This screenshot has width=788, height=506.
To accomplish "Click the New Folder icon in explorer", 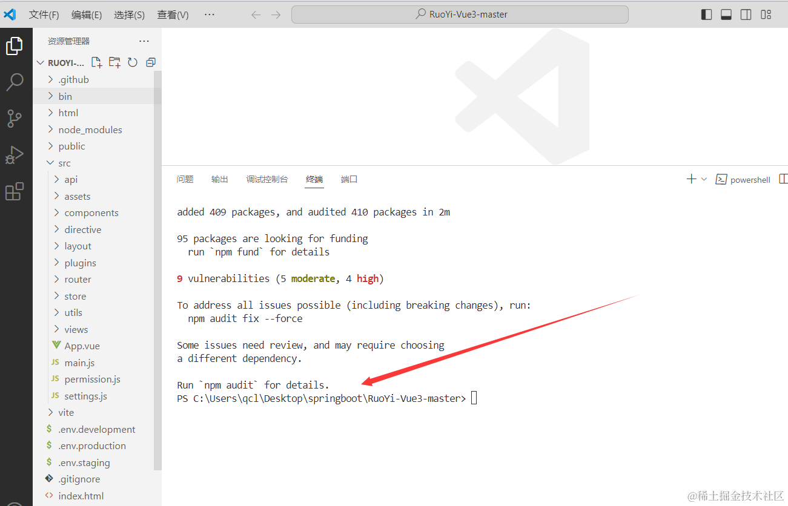I will click(114, 62).
